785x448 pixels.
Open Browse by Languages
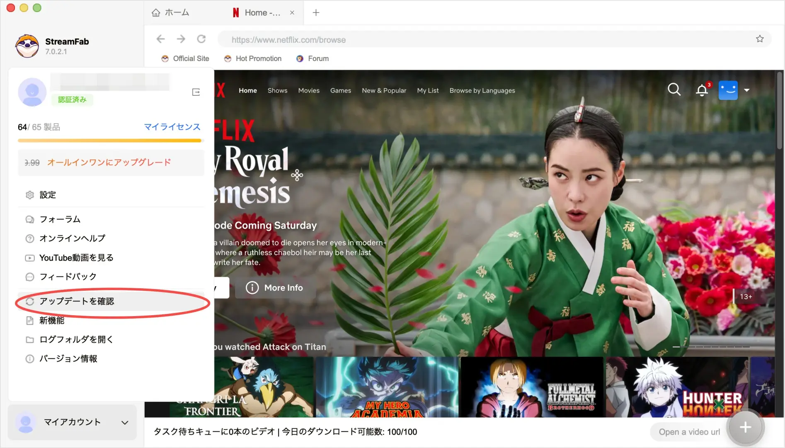[x=482, y=90]
